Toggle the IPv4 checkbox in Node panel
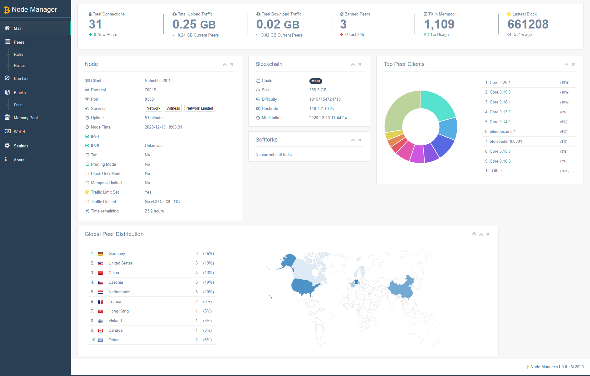590x376 pixels. [87, 136]
